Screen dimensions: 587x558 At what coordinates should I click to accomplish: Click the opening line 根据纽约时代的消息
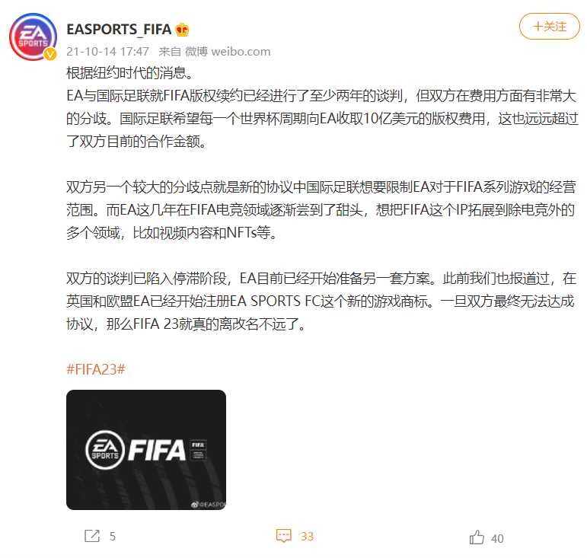[129, 73]
